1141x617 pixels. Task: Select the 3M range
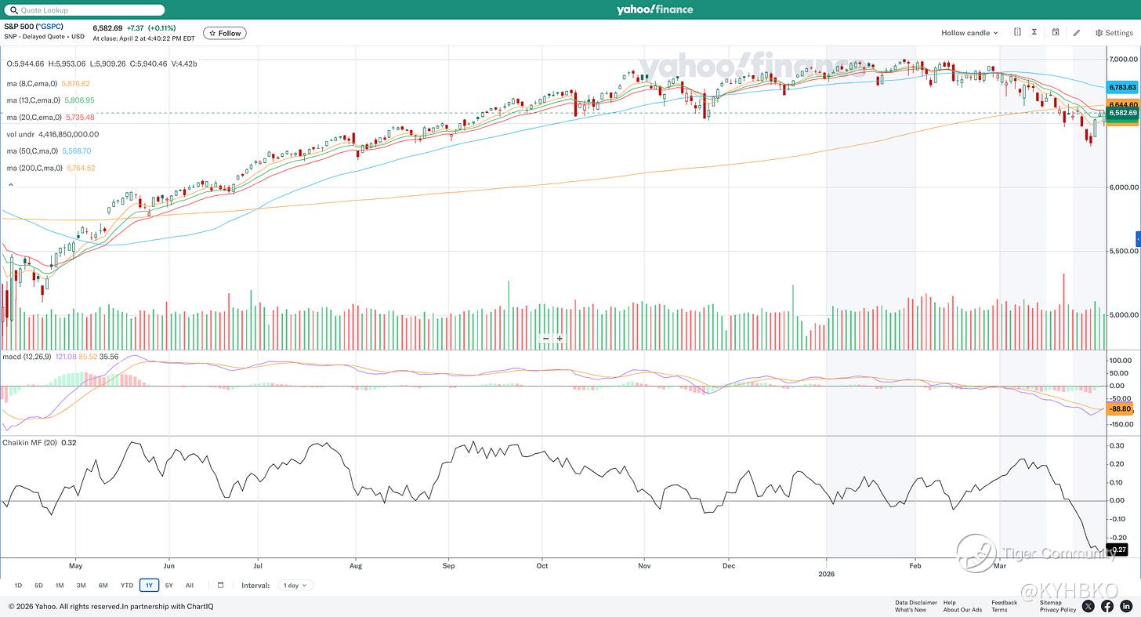[81, 586]
